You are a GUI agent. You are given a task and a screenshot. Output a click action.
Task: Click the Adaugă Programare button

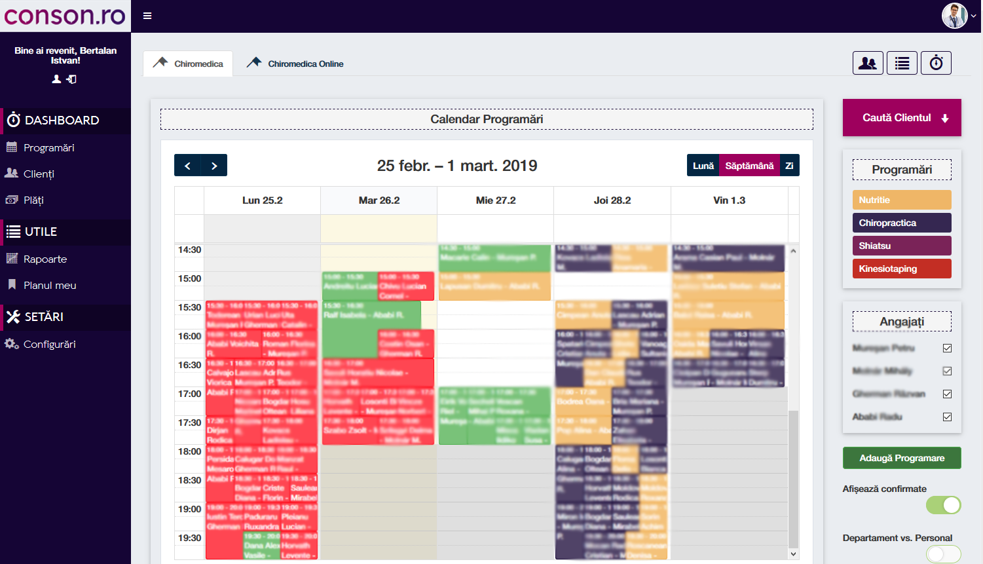click(902, 458)
